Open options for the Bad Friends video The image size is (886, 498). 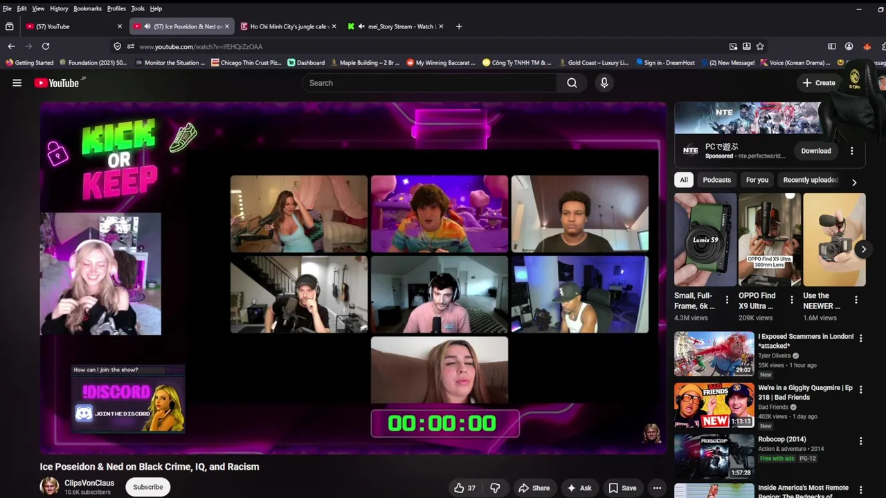click(x=860, y=389)
